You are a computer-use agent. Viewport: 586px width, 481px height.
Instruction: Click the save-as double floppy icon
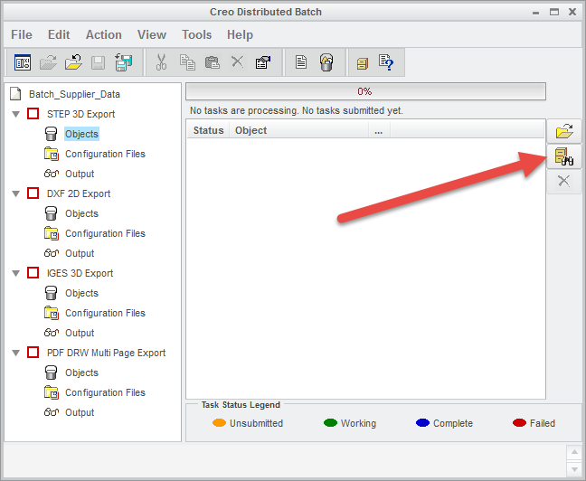(123, 62)
